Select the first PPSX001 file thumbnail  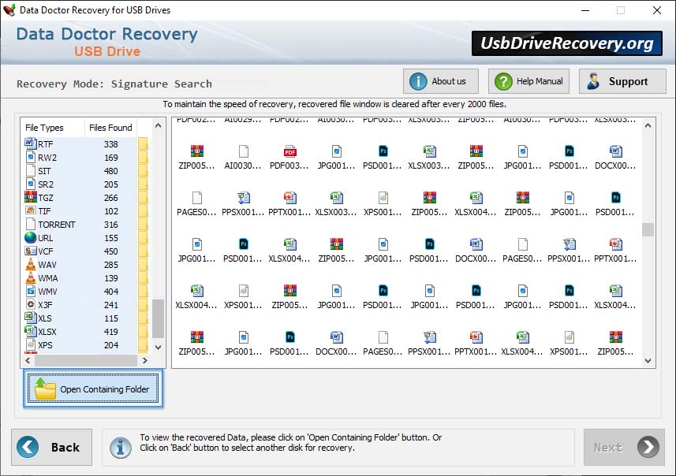(x=244, y=198)
